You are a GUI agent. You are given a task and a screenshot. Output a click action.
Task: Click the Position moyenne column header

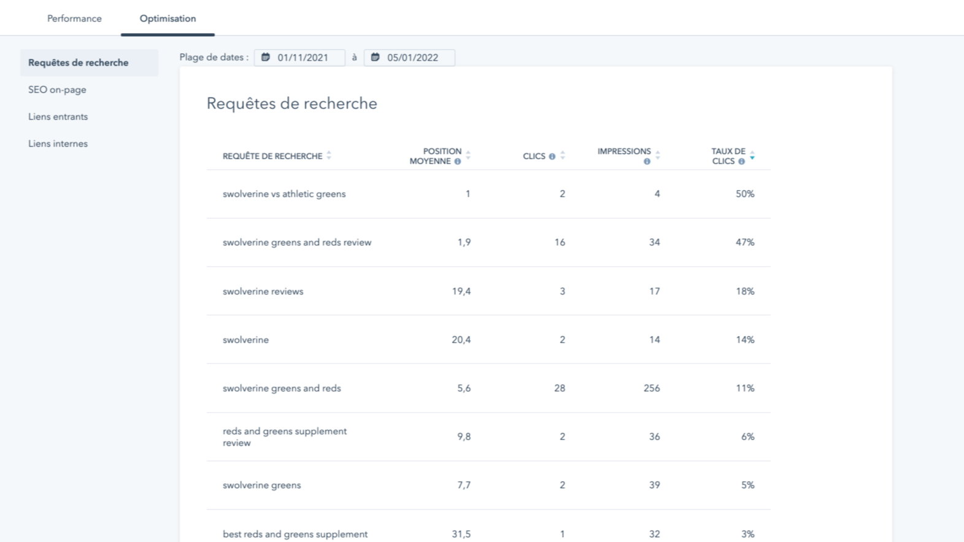436,156
